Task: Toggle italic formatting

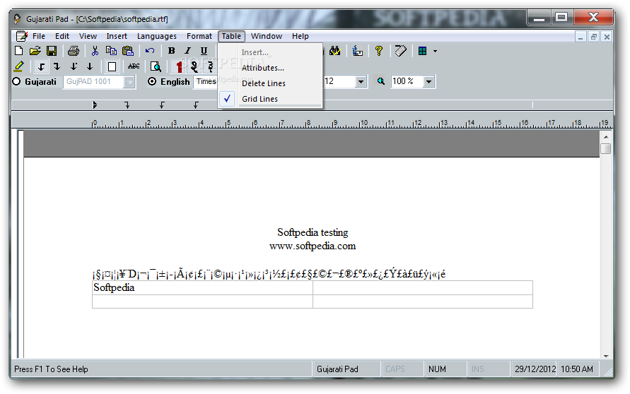Action: pos(187,51)
